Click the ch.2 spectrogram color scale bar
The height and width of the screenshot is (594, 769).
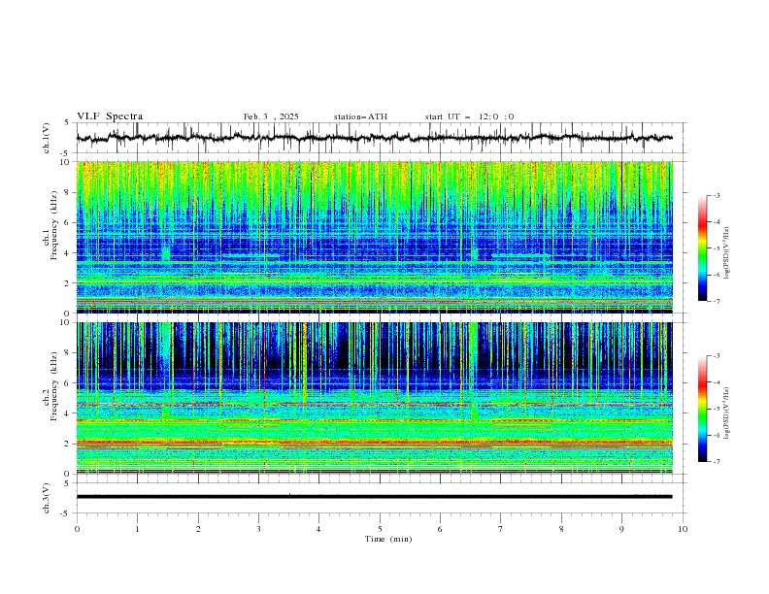[x=702, y=409]
